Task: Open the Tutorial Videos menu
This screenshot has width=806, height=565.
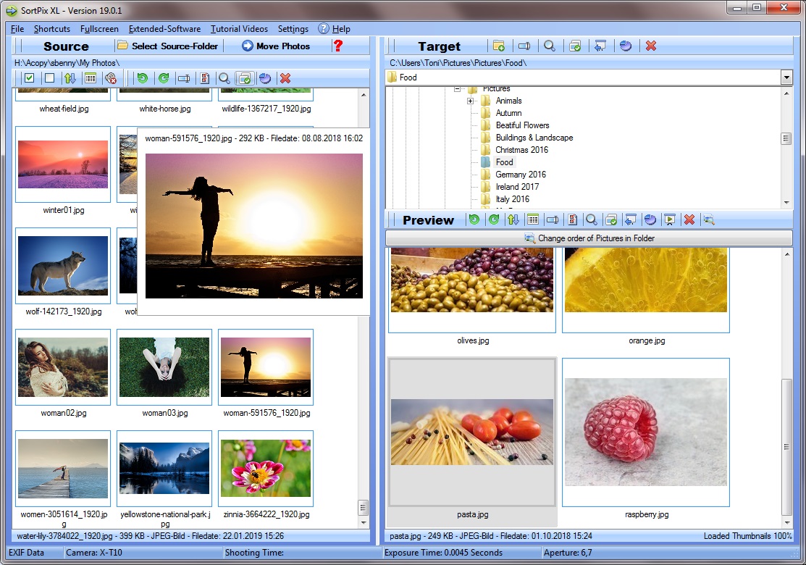Action: 239,29
